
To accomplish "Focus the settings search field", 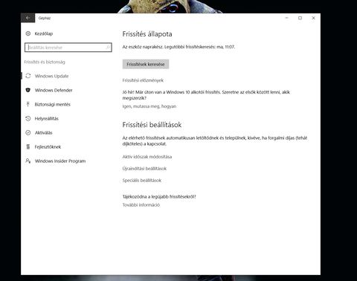I will tap(68, 48).
